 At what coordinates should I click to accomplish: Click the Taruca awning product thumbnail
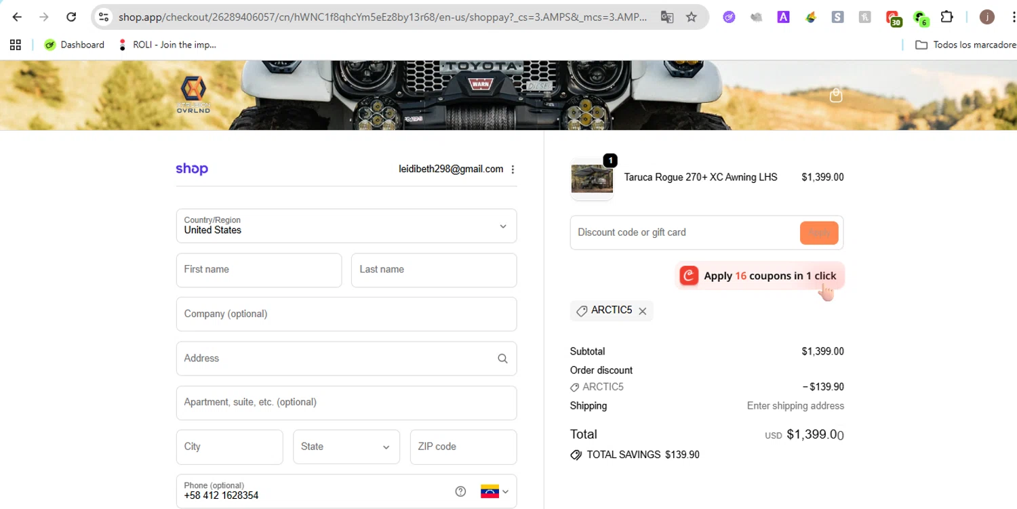592,180
